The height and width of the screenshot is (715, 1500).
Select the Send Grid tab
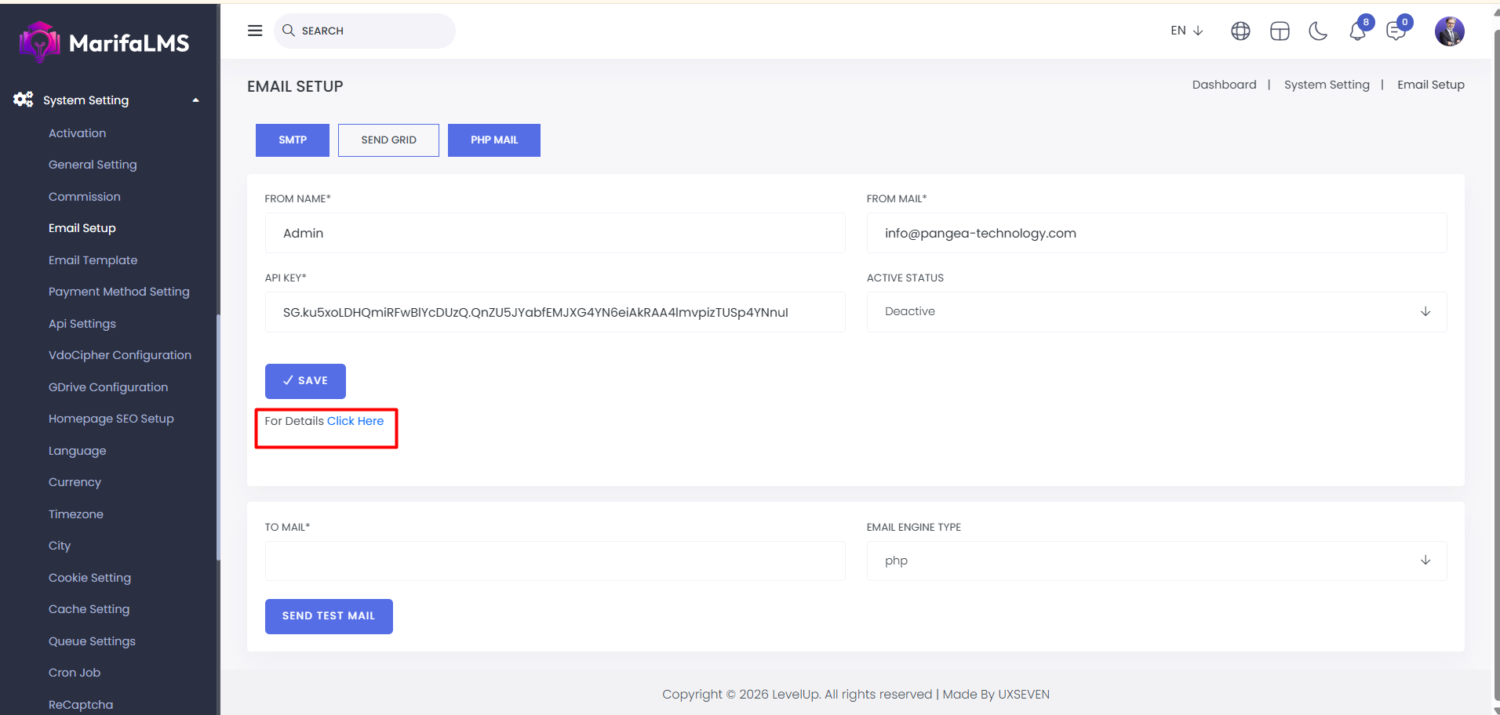click(388, 140)
